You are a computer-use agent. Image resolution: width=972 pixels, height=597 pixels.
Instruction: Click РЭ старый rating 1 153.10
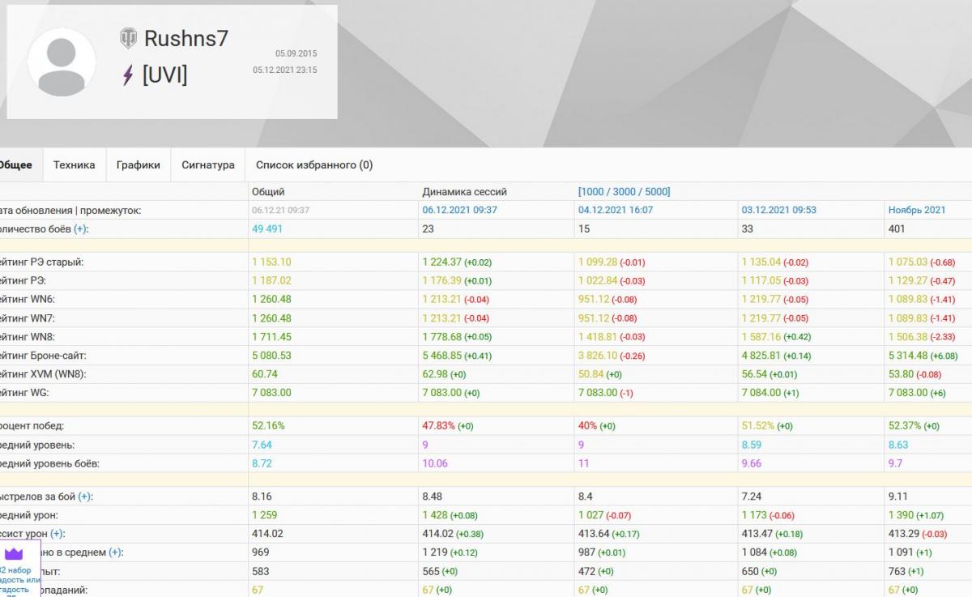(271, 262)
